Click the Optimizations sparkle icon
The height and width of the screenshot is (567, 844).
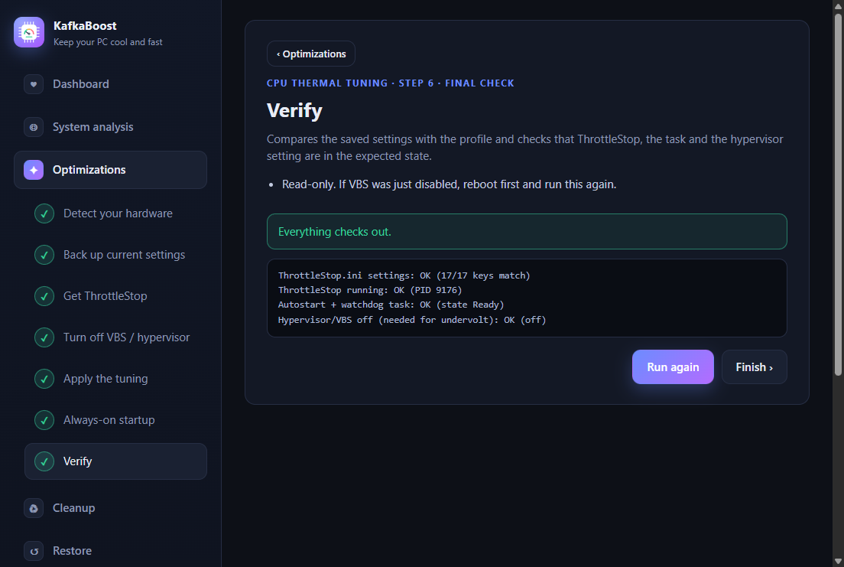tap(34, 170)
